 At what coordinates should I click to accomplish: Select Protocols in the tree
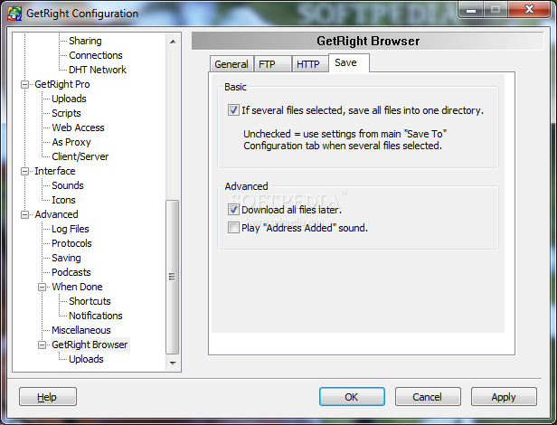[71, 243]
